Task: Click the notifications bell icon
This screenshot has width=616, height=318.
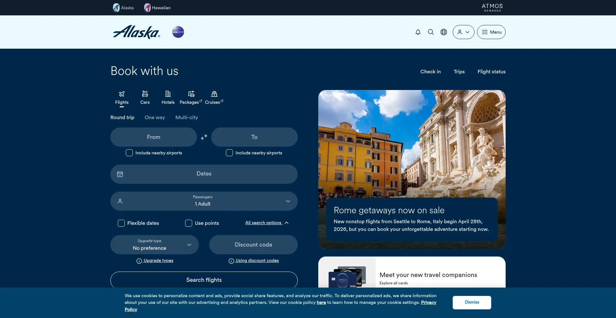Action: tap(418, 32)
